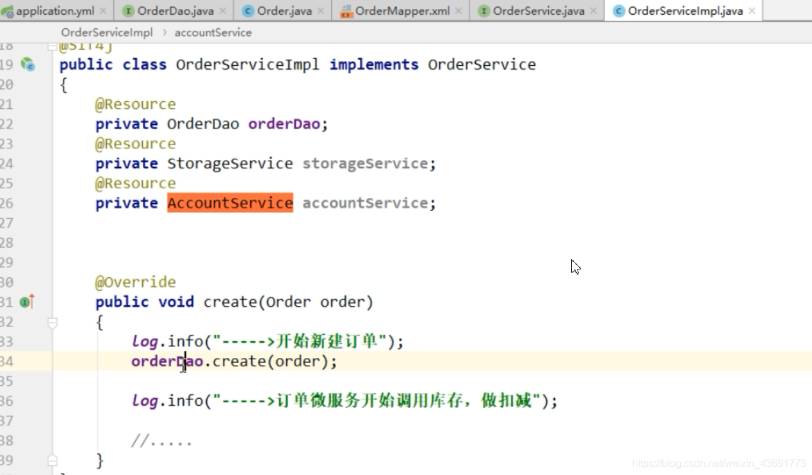
Task: Click the Order.java class file icon
Action: pyautogui.click(x=248, y=11)
